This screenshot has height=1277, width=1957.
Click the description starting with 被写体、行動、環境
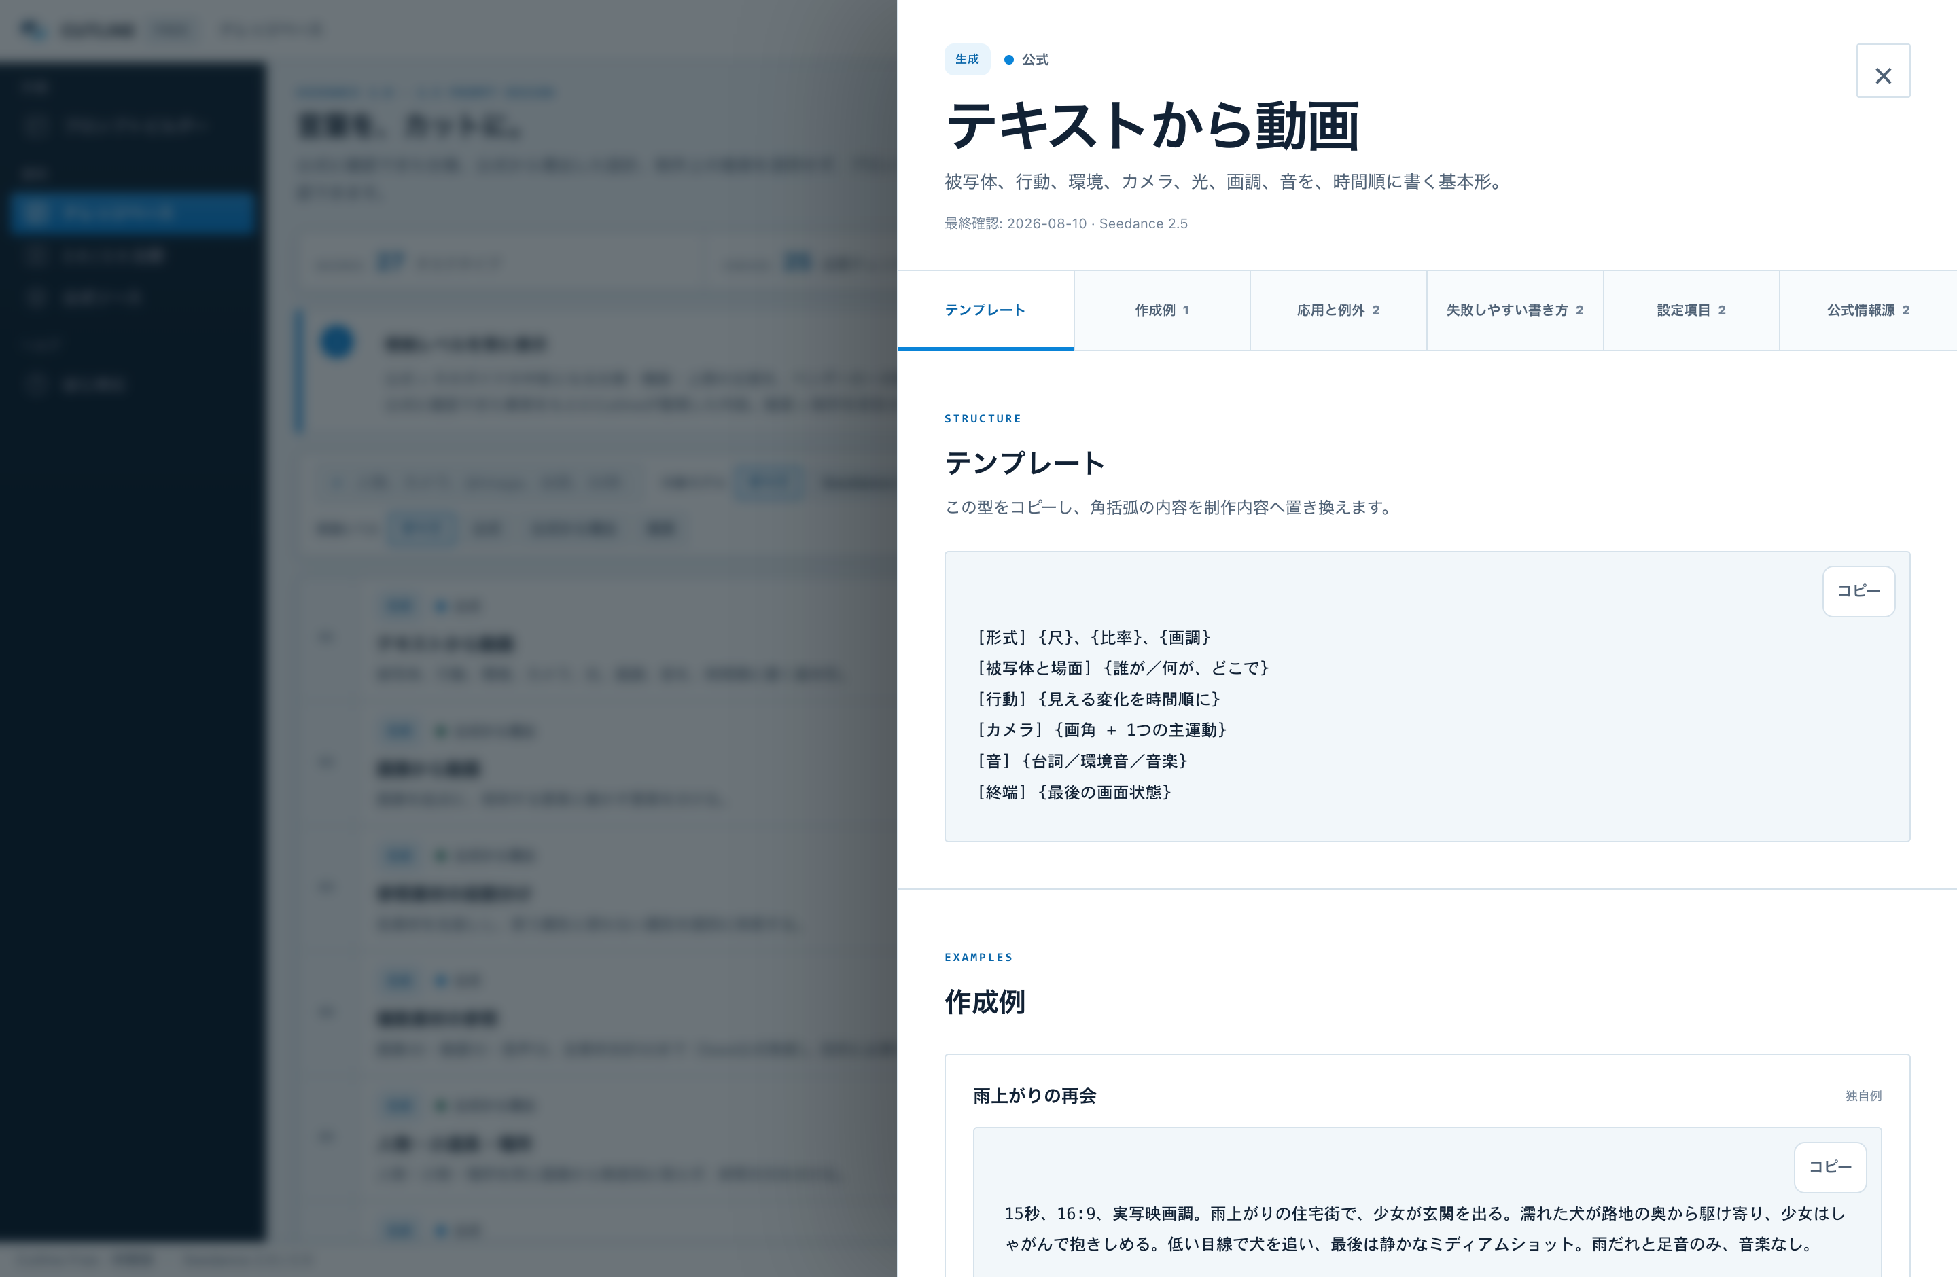click(x=1226, y=181)
